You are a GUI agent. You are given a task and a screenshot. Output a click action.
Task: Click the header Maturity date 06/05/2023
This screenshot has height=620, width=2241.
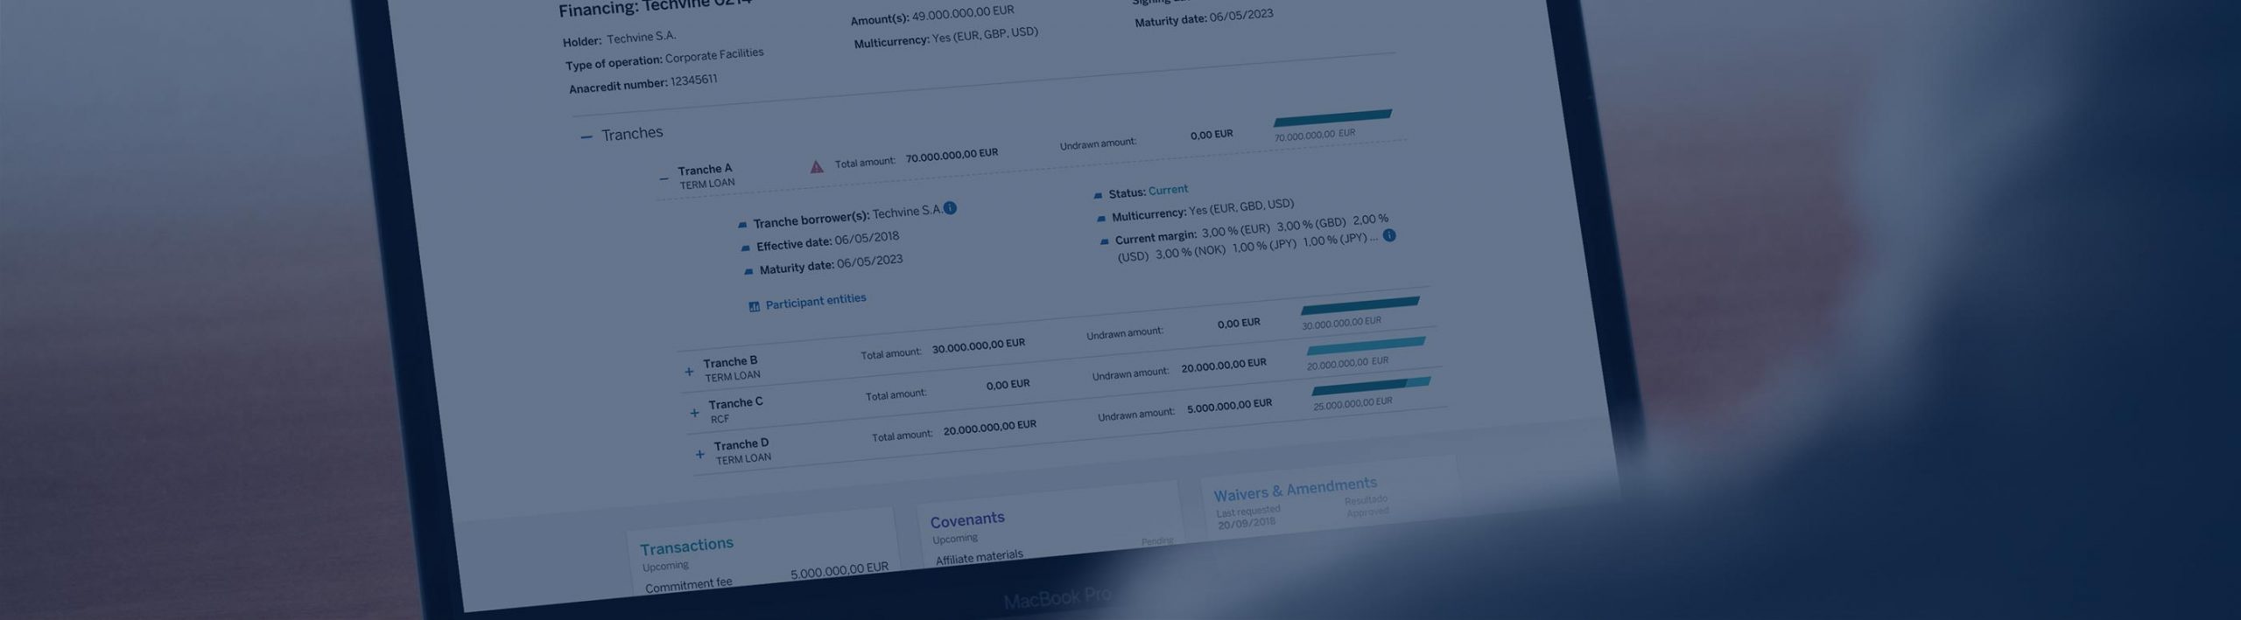click(1241, 17)
